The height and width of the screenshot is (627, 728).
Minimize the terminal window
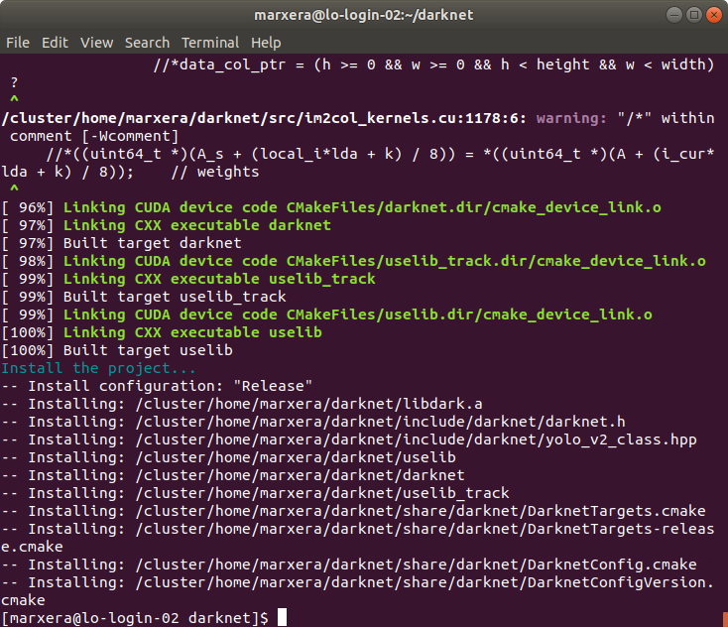674,15
